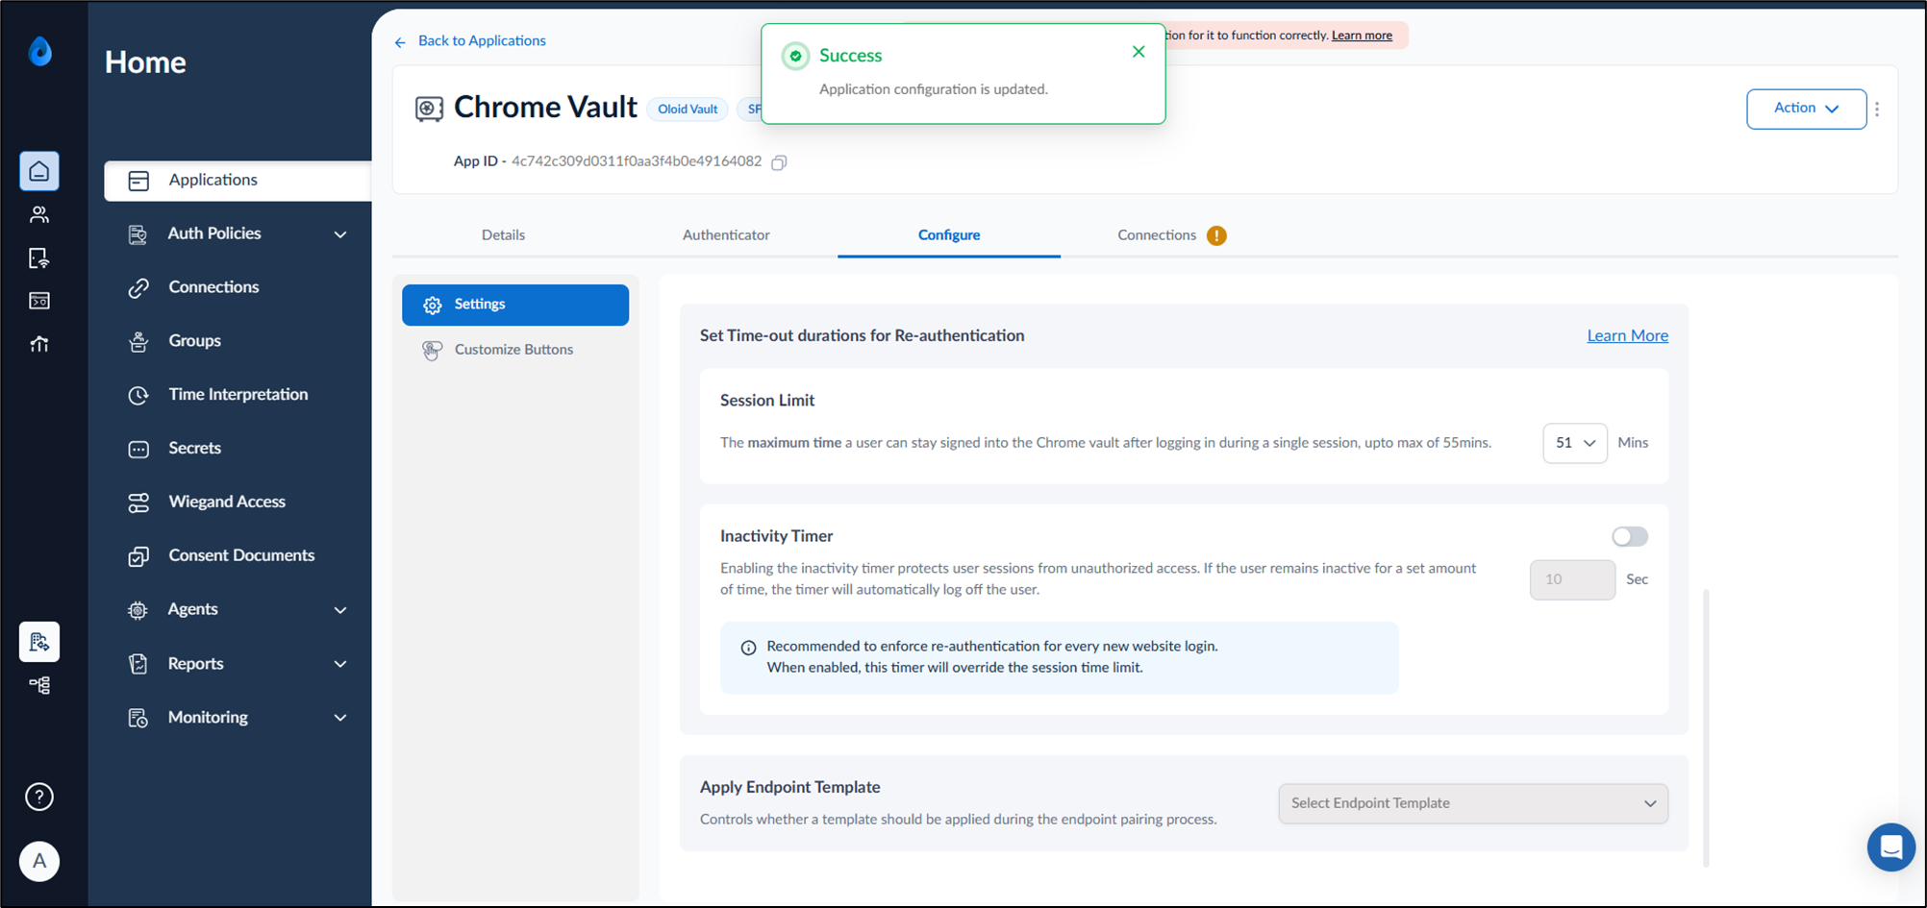Viewport: 1927px width, 908px height.
Task: Open the help question mark icon
Action: coord(39,797)
